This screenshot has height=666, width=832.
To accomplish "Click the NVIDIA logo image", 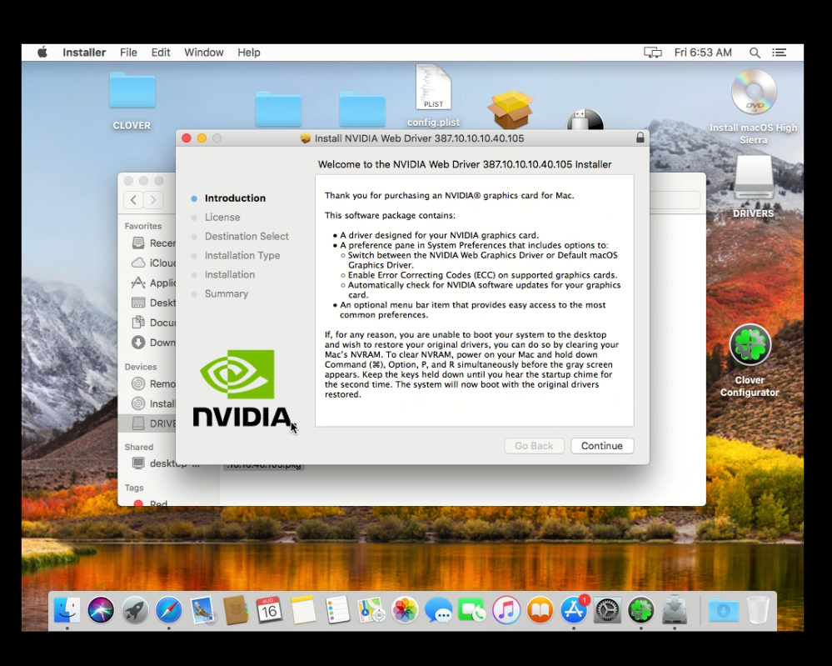I will (242, 388).
